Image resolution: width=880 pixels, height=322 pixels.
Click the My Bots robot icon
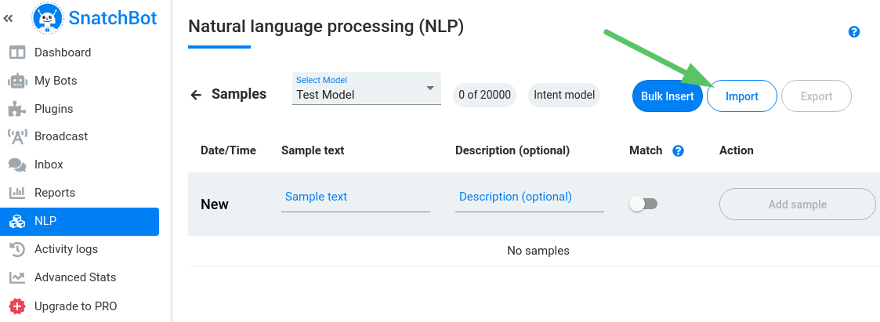click(17, 81)
